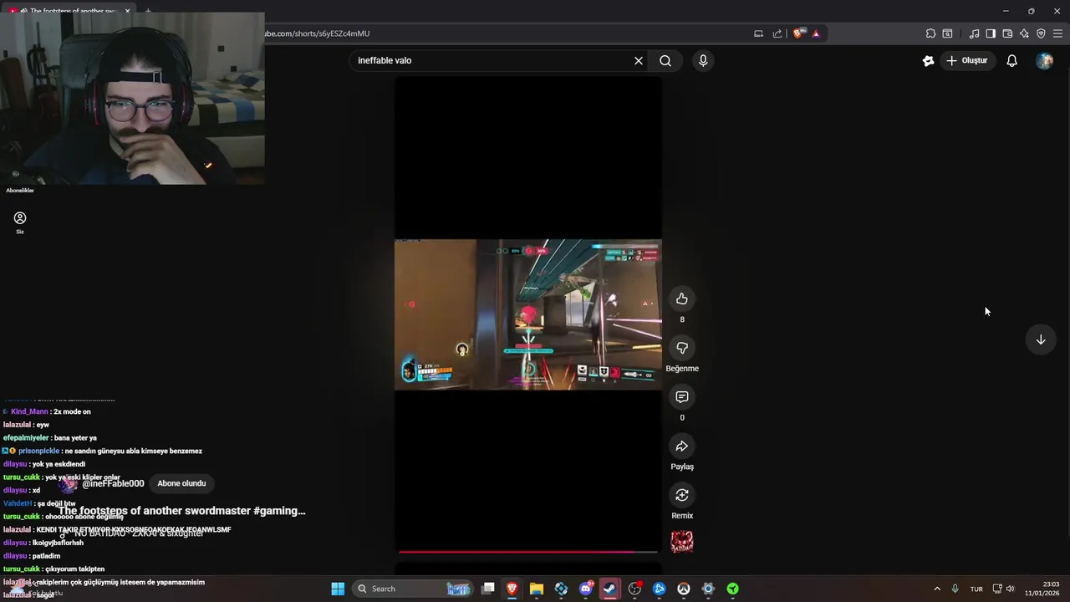The width and height of the screenshot is (1070, 602).
Task: Open the Siz sidebar item
Action: 20,222
